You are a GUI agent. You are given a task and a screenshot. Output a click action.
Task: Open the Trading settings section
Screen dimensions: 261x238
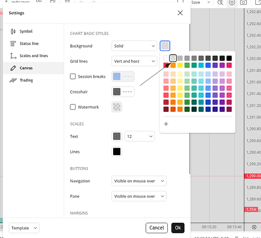(33, 80)
